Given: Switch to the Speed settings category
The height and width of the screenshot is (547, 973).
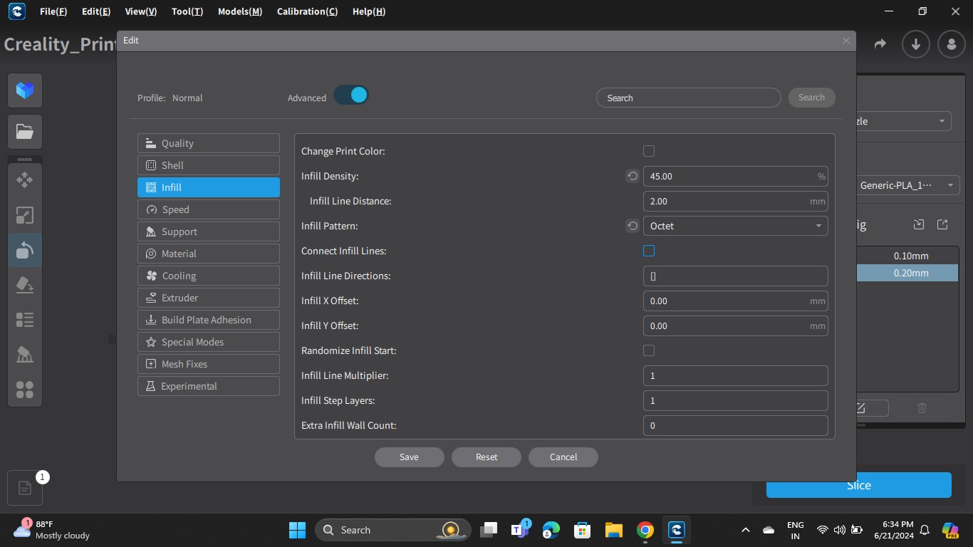Looking at the screenshot, I should (209, 209).
